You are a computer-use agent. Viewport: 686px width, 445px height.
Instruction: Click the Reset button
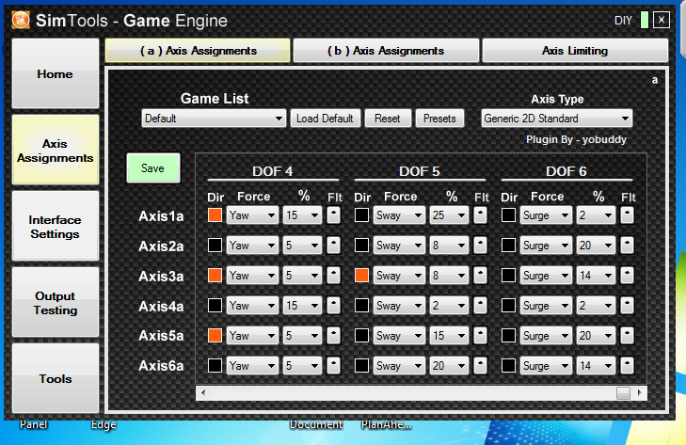(x=387, y=119)
